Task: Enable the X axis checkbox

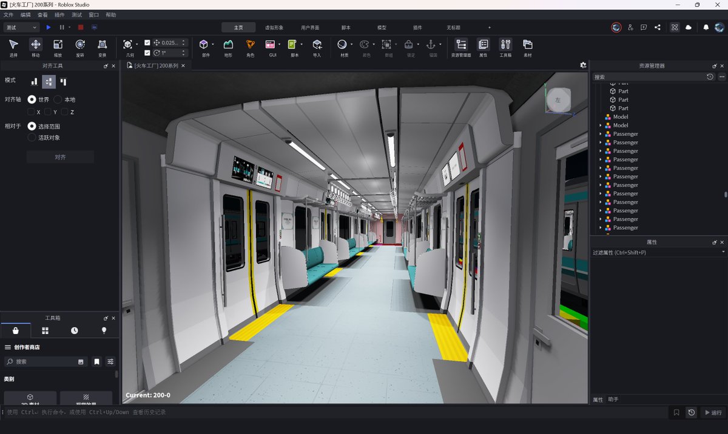Action: tap(31, 112)
